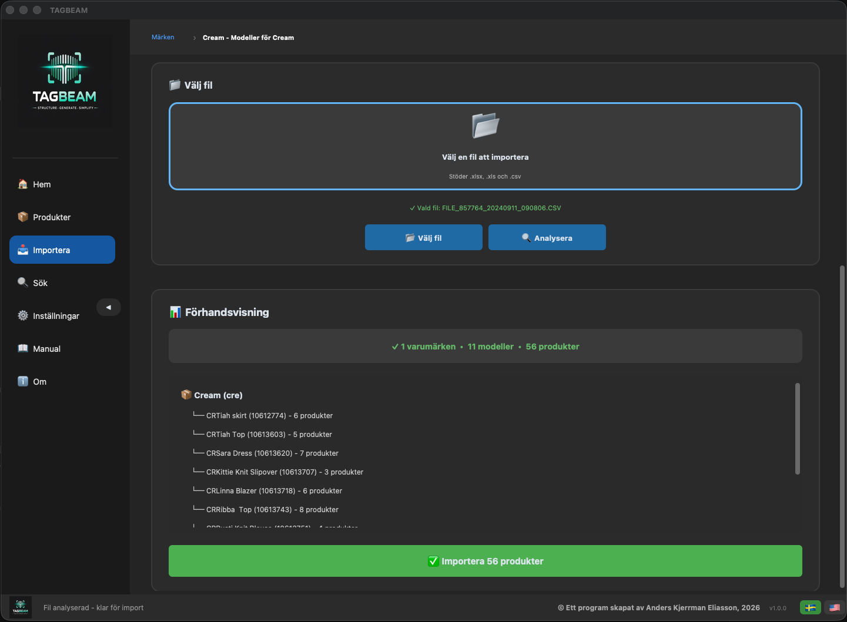
Task: Click the summary '1 varumärken · 11 modeller · 56 produkter'
Action: [x=486, y=347]
